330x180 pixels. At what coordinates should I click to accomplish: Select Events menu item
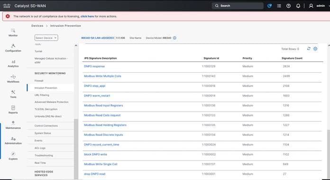[38, 141]
